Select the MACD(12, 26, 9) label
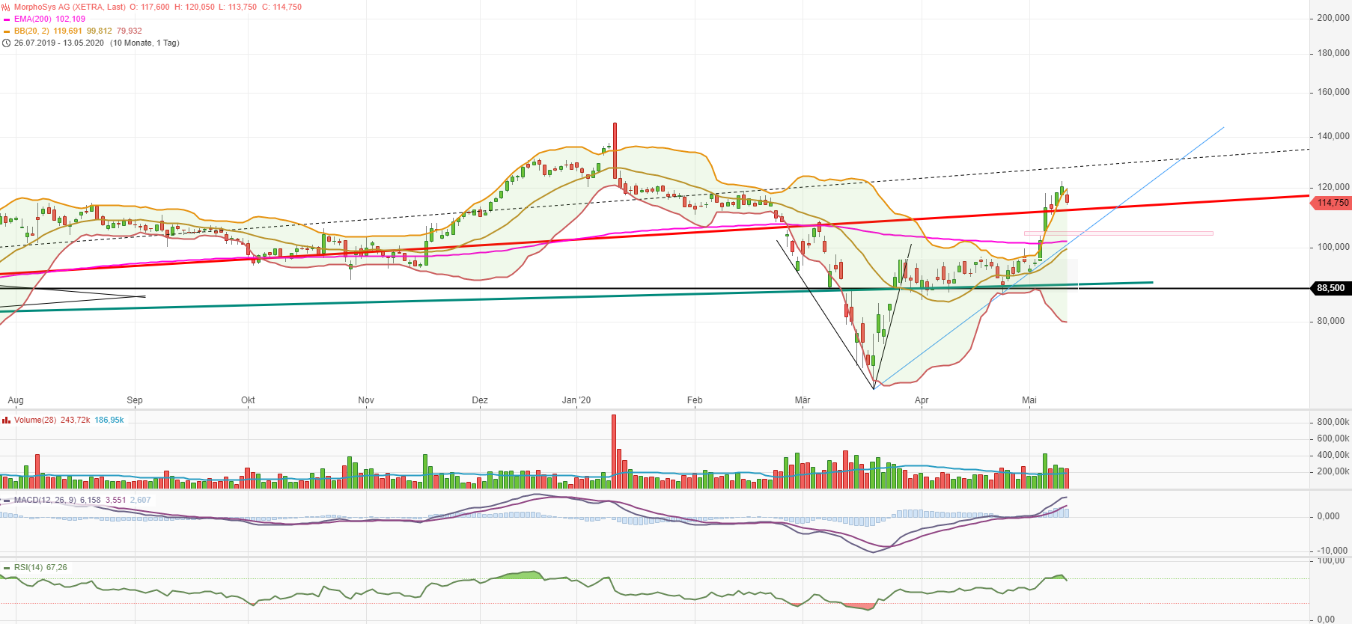1352x624 pixels. pos(45,500)
